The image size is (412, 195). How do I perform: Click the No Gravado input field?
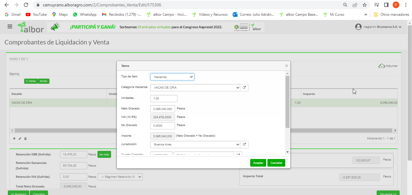pyautogui.click(x=163, y=125)
